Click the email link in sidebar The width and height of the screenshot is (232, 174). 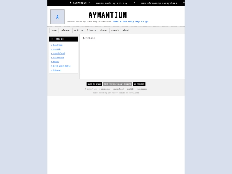point(55,62)
